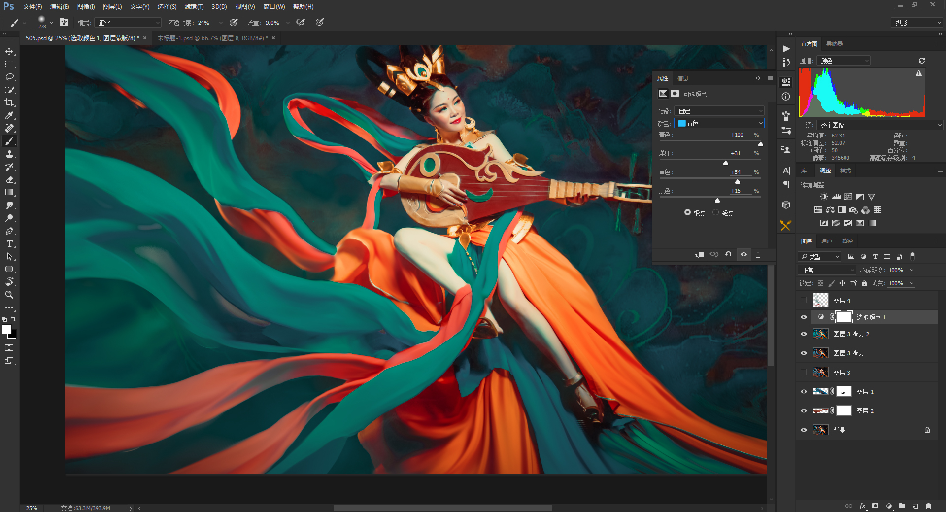Create a new layer group

[x=902, y=506]
